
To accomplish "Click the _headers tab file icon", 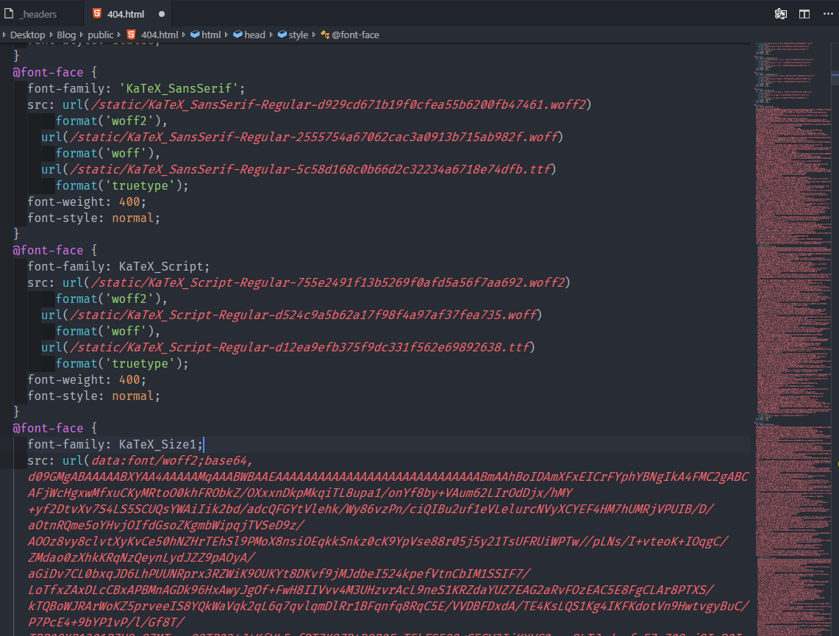I will (x=9, y=14).
